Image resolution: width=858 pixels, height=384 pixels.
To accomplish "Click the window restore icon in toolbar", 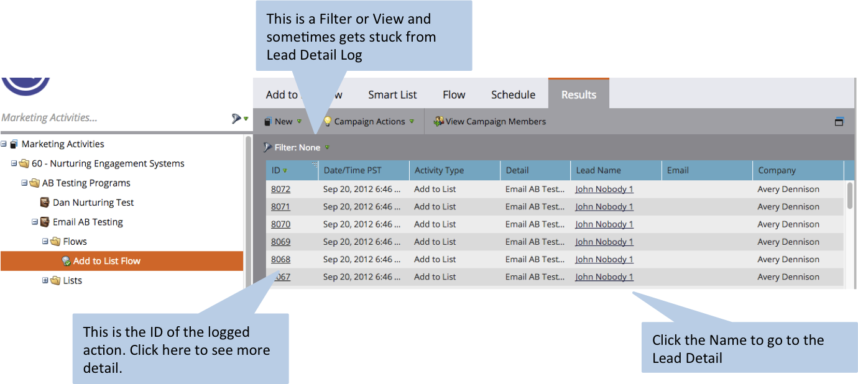I will (x=839, y=122).
